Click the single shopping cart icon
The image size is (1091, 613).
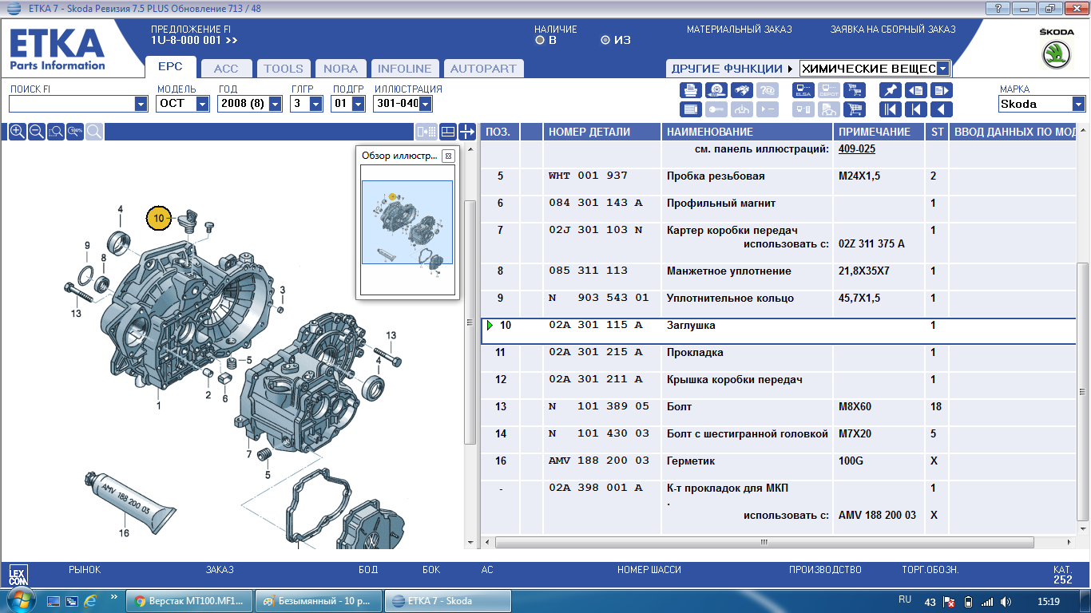(855, 109)
